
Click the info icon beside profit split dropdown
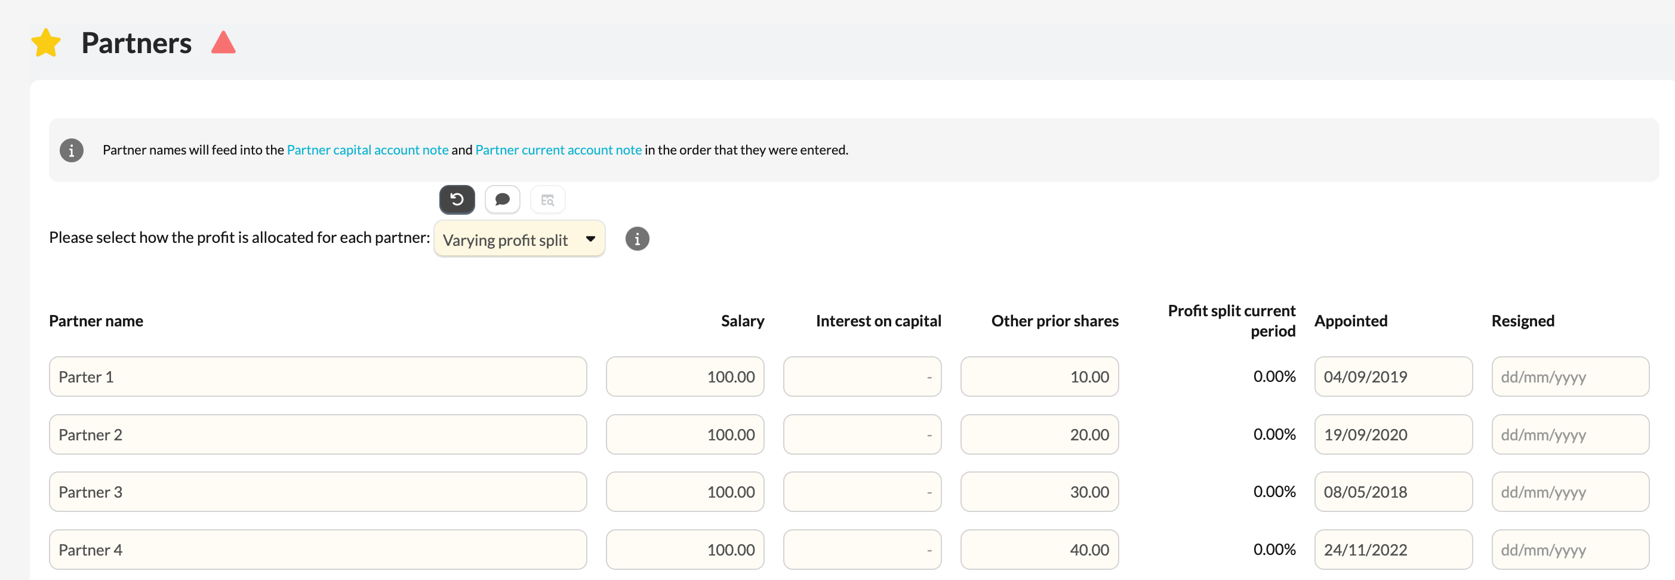[x=638, y=239]
